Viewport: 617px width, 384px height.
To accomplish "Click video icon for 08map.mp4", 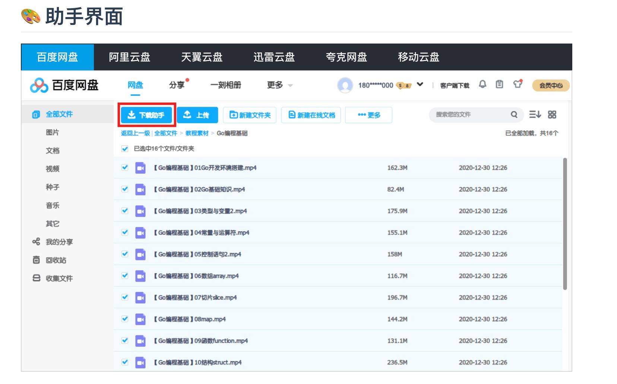I will (140, 319).
